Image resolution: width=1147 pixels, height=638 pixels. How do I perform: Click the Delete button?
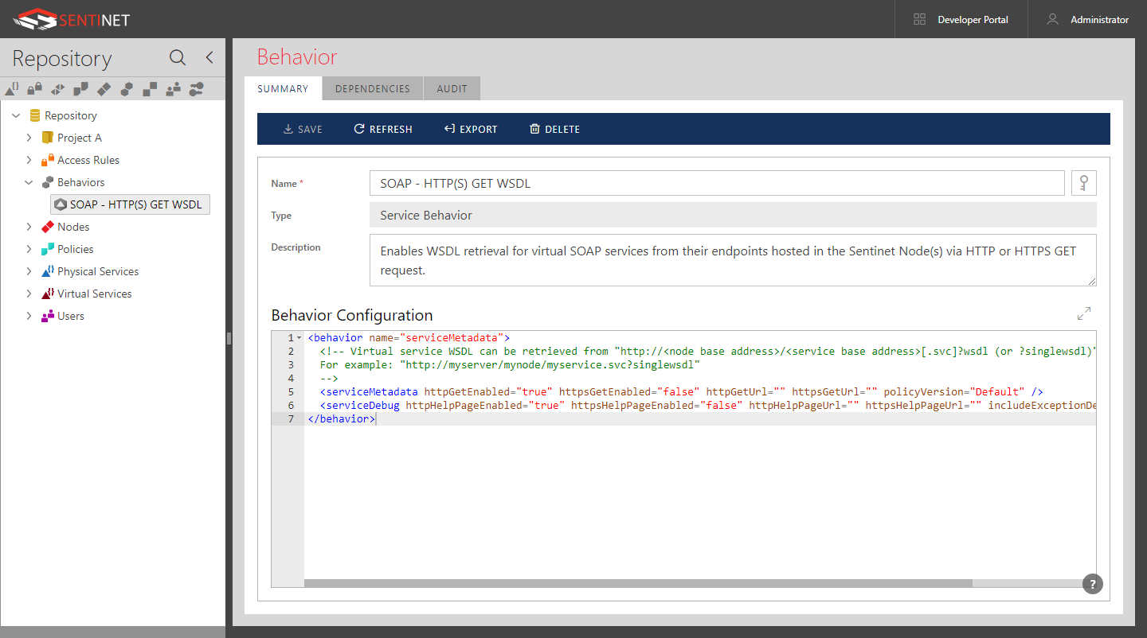554,129
